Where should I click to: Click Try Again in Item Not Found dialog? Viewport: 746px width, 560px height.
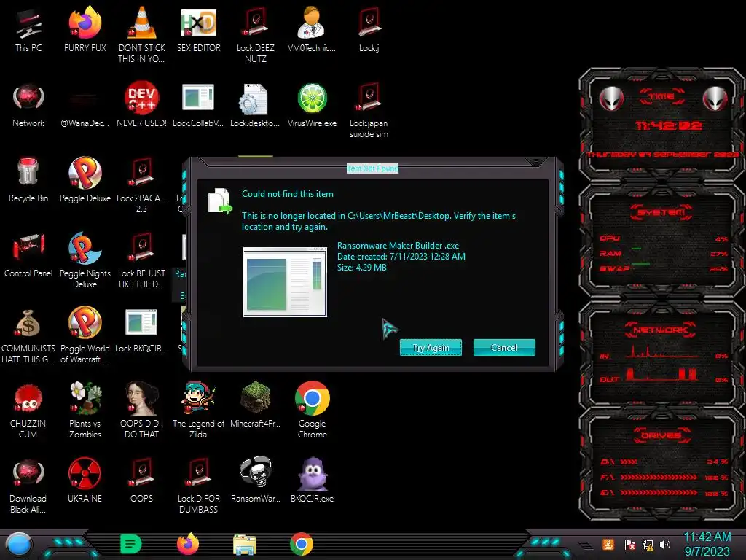(431, 348)
